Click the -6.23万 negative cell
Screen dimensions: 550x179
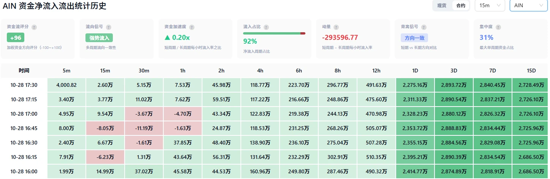(x=105, y=157)
